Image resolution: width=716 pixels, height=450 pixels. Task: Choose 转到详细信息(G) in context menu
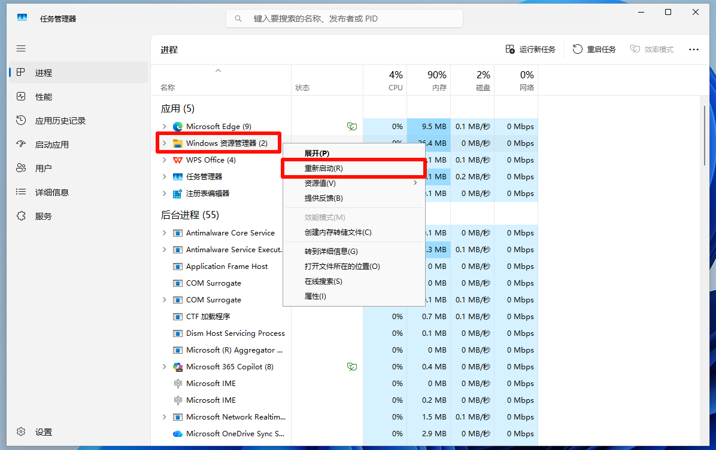(x=354, y=251)
